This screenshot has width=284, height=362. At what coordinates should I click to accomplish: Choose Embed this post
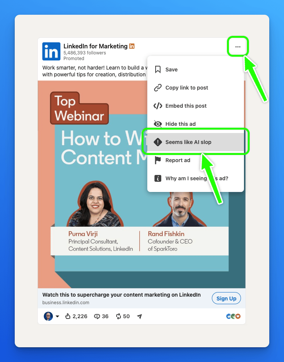pos(195,106)
